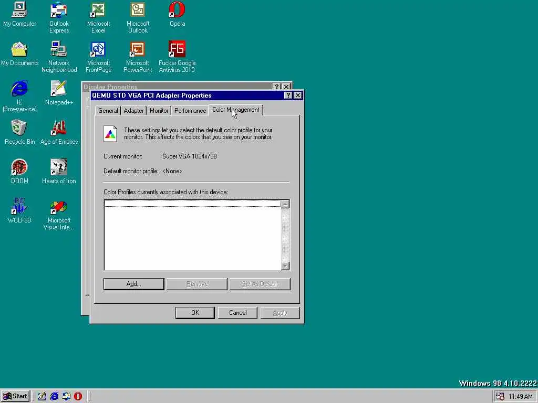Image resolution: width=538 pixels, height=403 pixels.
Task: Click the Cancel button
Action: [237, 313]
